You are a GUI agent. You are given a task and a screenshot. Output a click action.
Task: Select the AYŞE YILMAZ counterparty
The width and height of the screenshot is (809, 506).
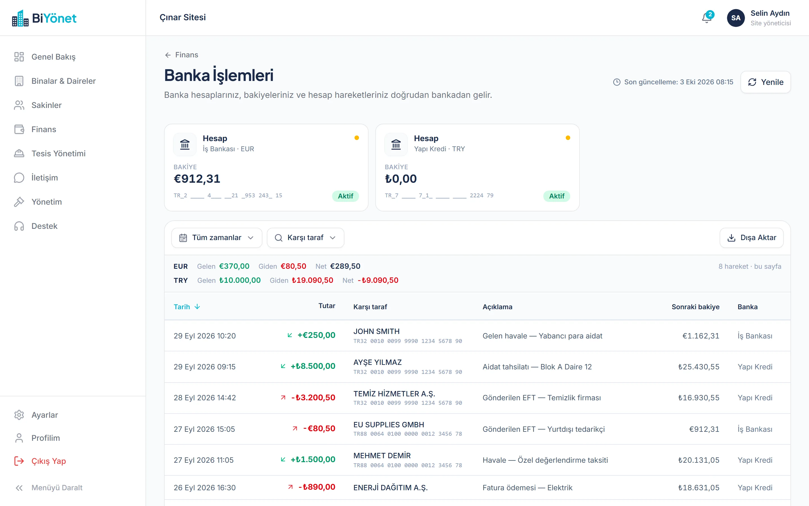(x=378, y=362)
